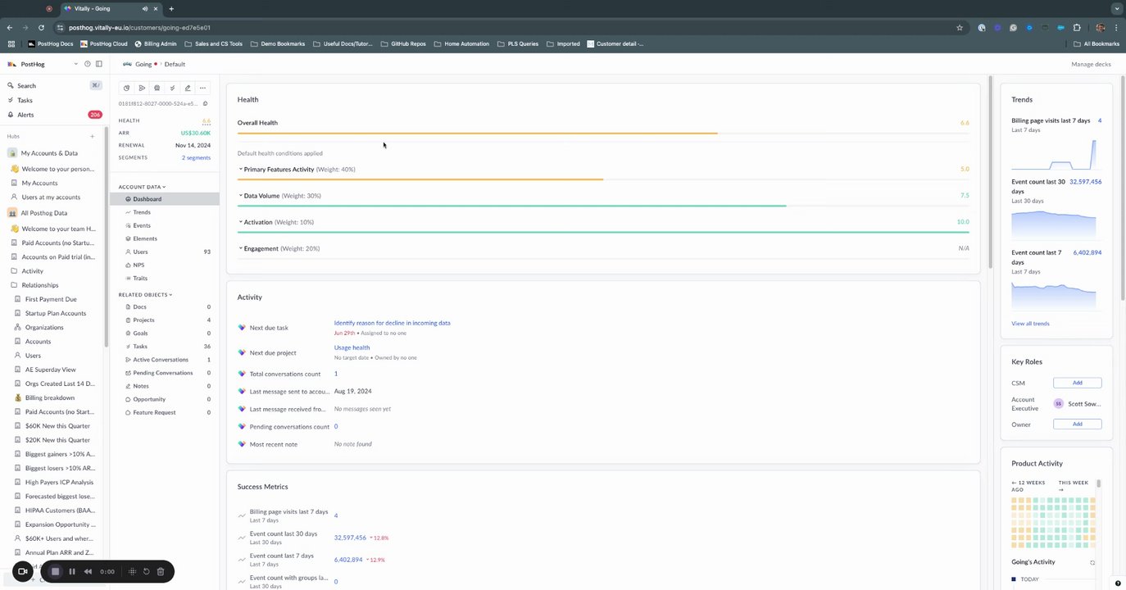Image resolution: width=1126 pixels, height=590 pixels.
Task: Delete the recording with the trash icon
Action: pos(161,571)
